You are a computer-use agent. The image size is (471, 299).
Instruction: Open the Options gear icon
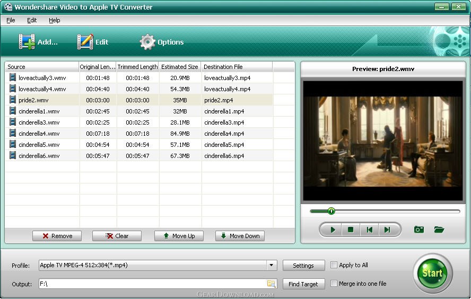(147, 42)
